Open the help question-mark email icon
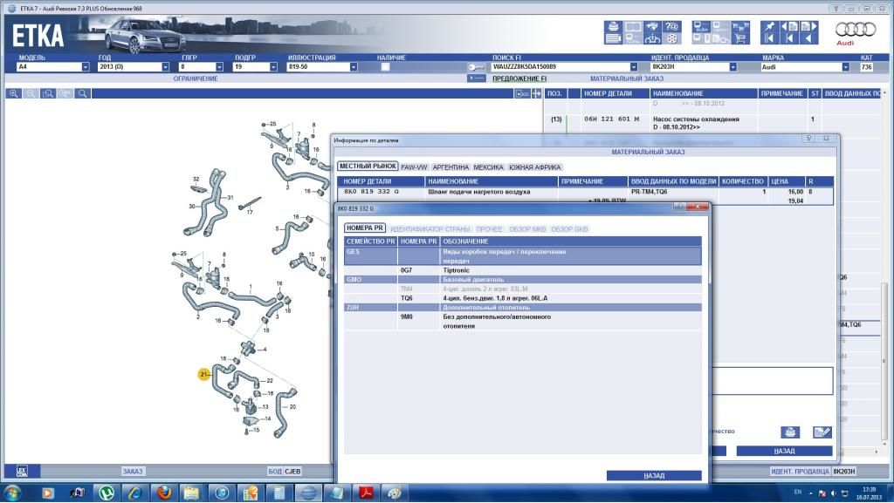Image resolution: width=894 pixels, height=503 pixels. [672, 26]
